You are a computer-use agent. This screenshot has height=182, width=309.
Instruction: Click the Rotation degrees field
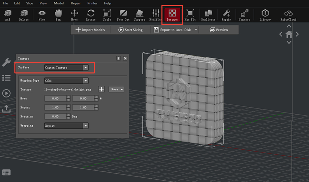[55, 116]
